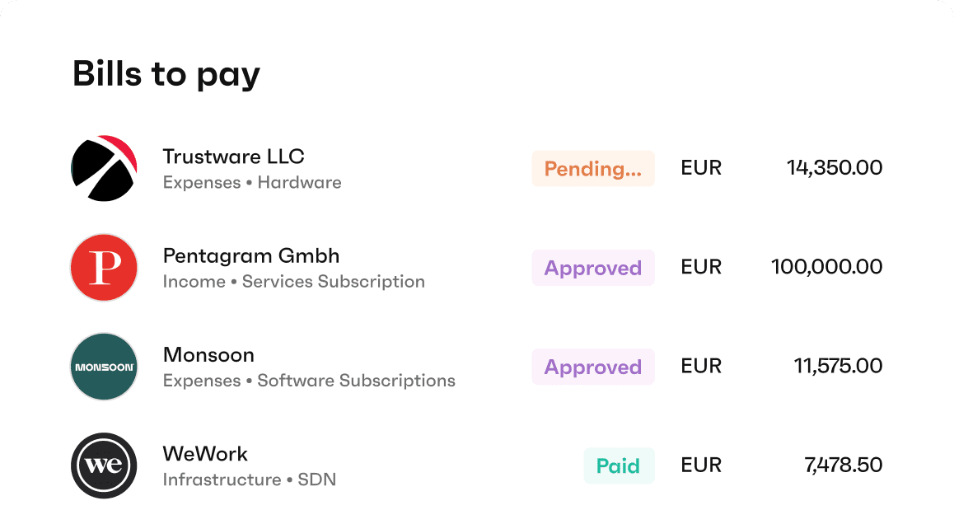
Task: Open the Pentagram Gmbh bill name
Action: [251, 255]
